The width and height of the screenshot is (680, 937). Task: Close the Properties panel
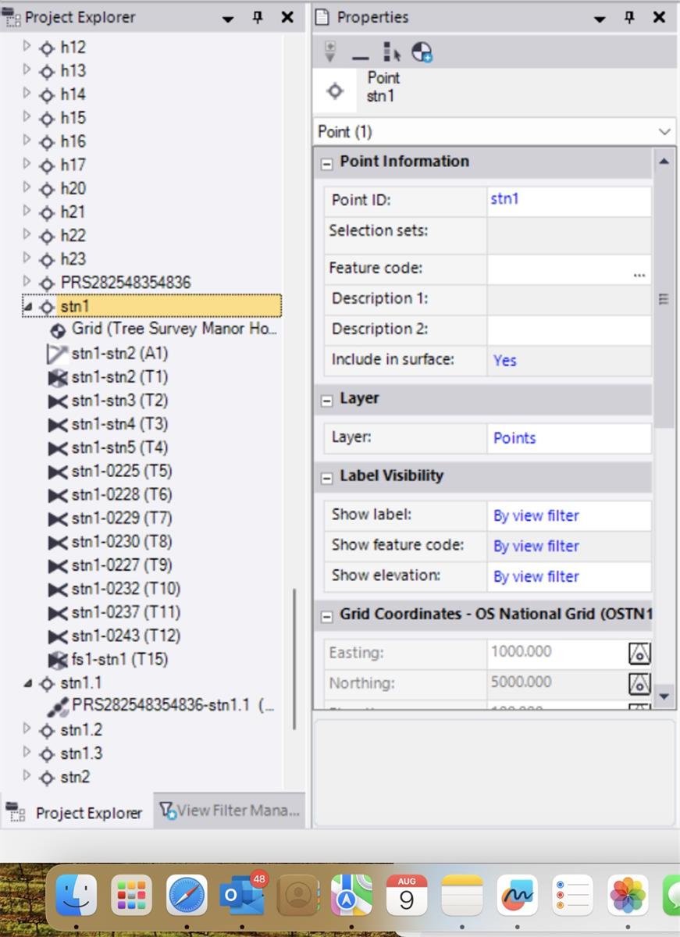pos(660,17)
